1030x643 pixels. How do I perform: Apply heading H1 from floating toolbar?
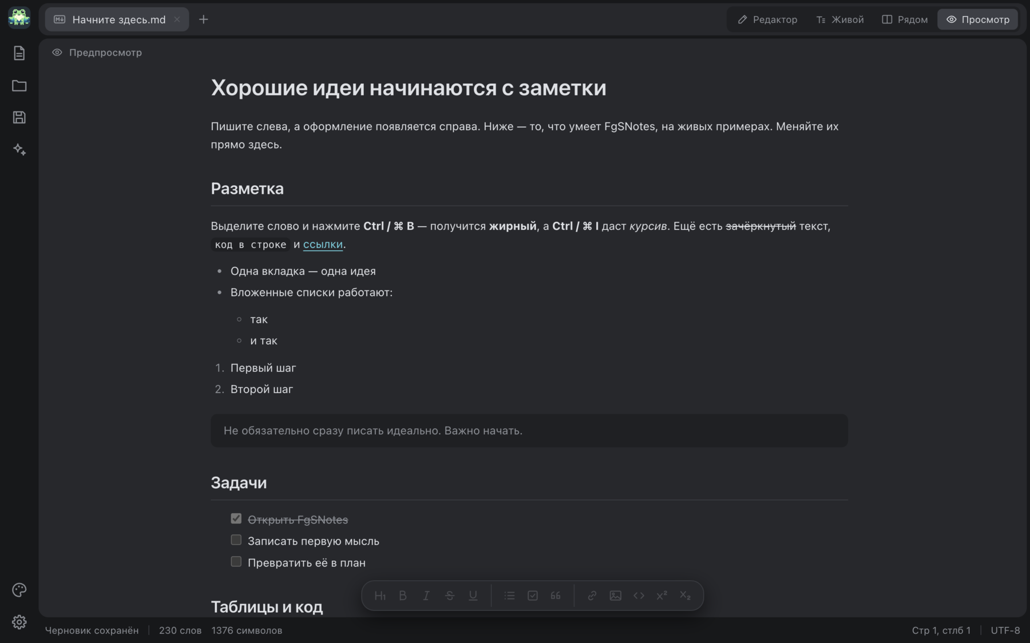coord(379,596)
